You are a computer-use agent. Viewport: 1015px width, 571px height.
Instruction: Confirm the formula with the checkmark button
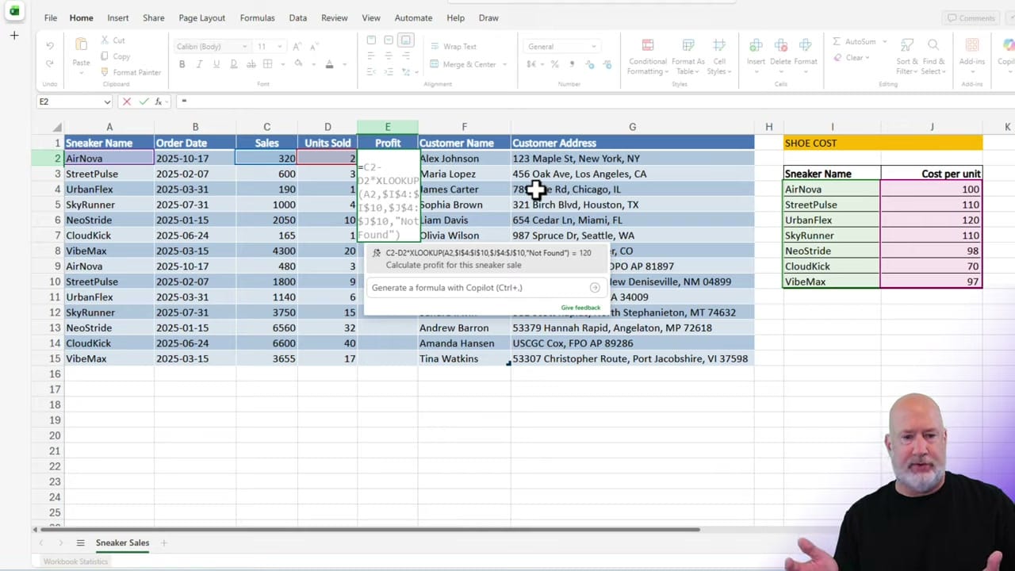point(144,101)
